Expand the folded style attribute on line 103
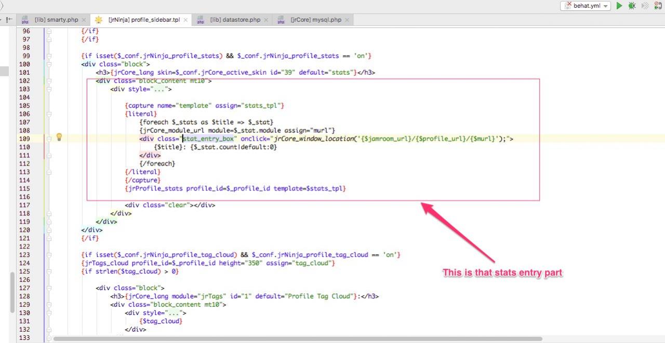The height and width of the screenshot is (343, 665). click(x=158, y=89)
